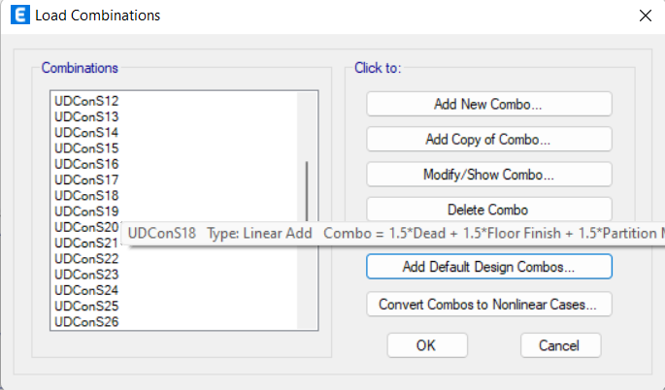Select UDConS14 combination
This screenshot has height=390, width=665.
86,133
